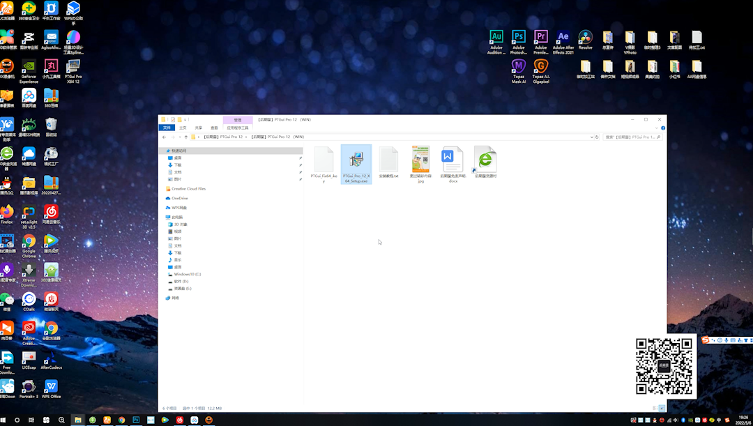Click the .docx WPS document file

pos(452,160)
